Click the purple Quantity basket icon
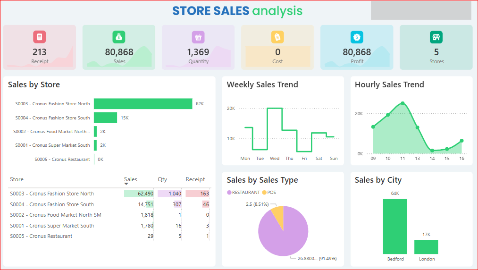Viewport: 478px width, 270px height. (x=198, y=37)
